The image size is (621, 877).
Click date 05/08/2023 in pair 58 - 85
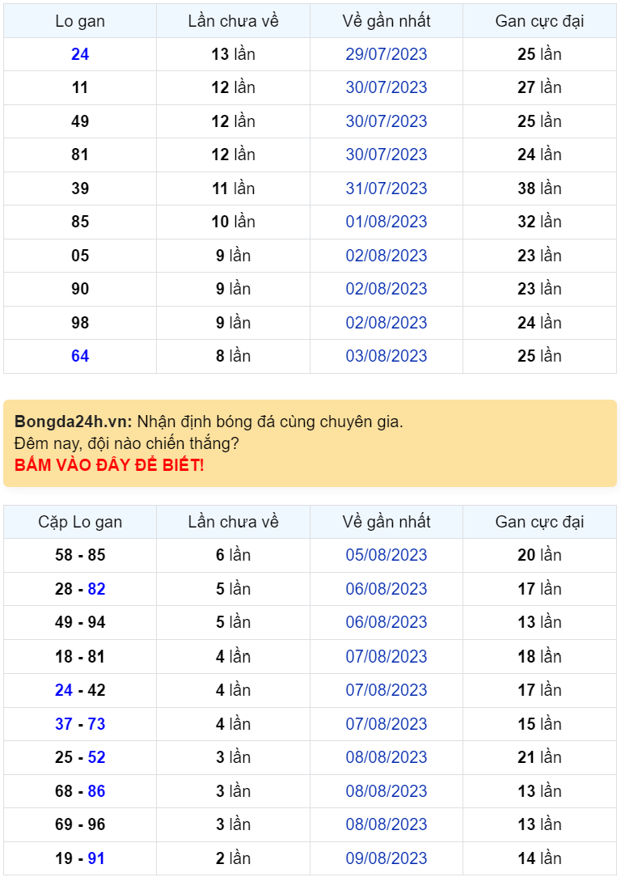click(387, 555)
